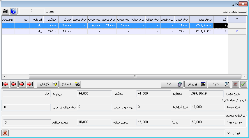Viewport: 249px width, 138px height.
Task: Open filter selection with گزینش button
Action: point(48,84)
